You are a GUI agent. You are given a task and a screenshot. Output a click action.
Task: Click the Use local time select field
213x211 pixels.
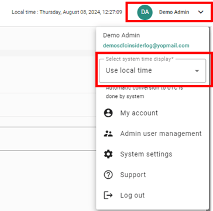pos(153,71)
